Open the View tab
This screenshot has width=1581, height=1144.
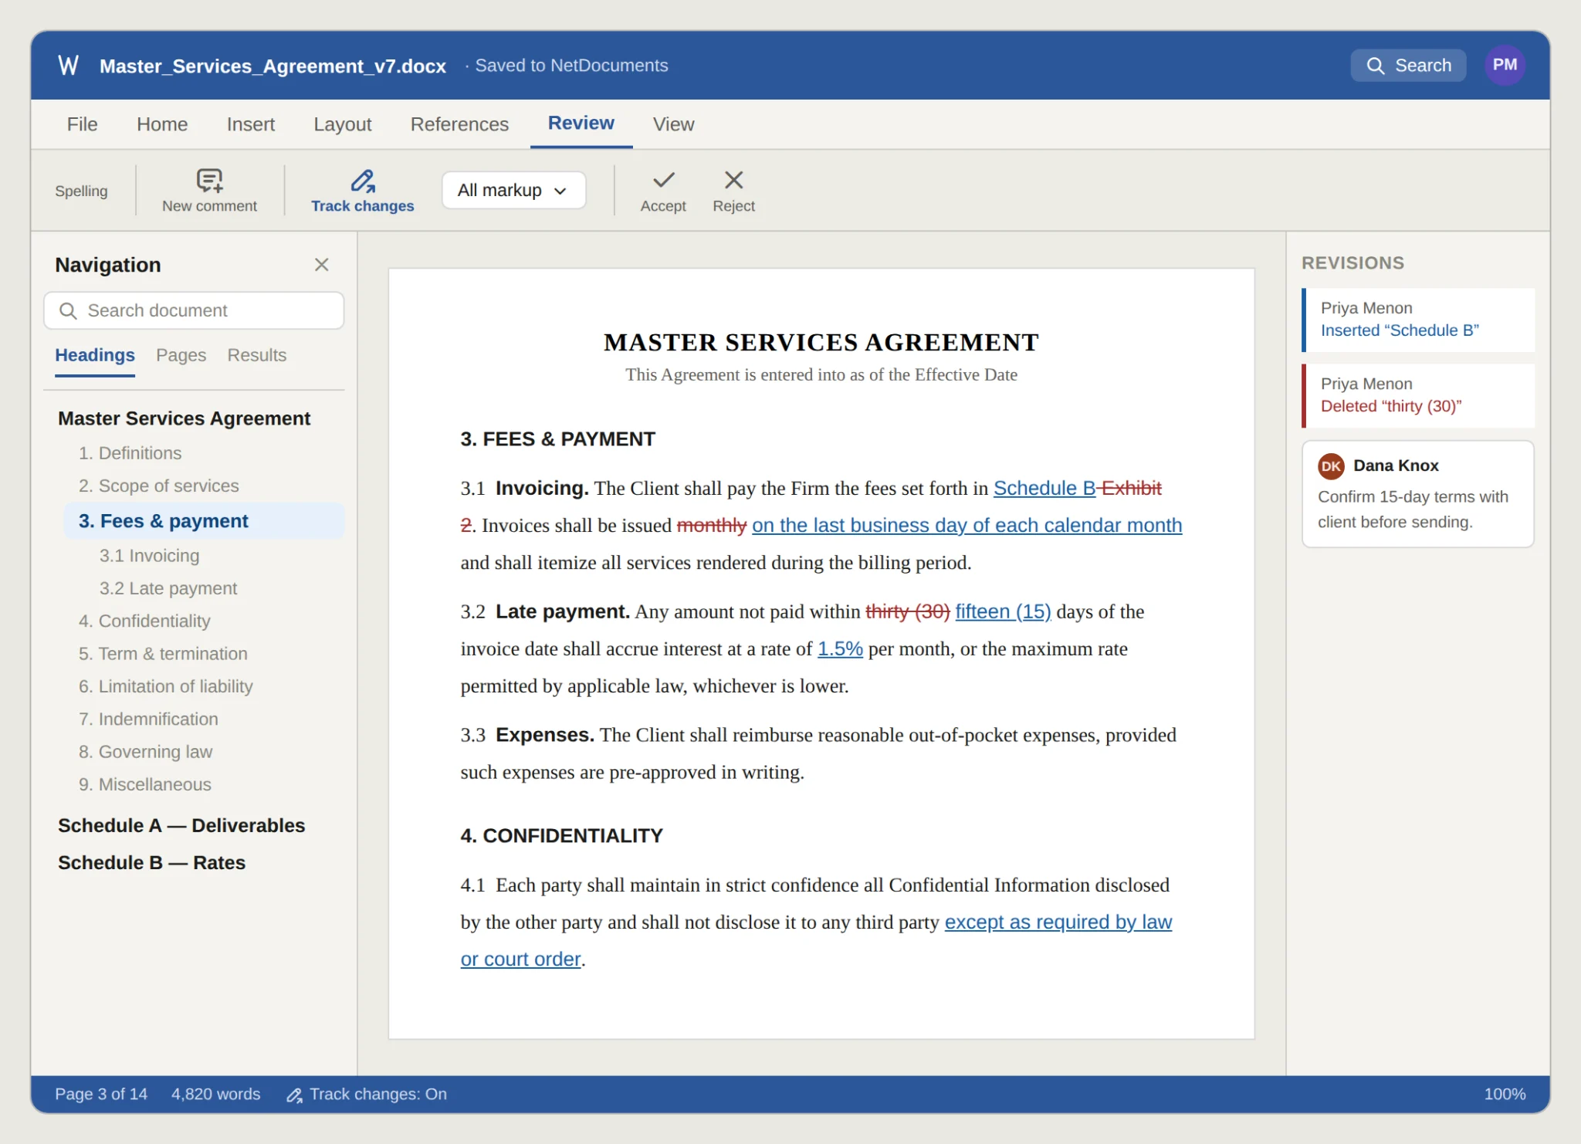(x=673, y=124)
